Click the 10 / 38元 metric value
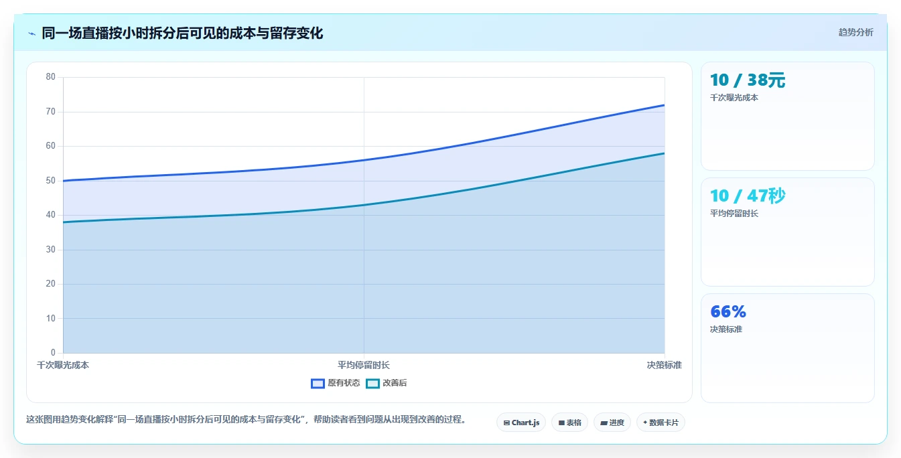Screen dimensions: 901x458 (748, 80)
